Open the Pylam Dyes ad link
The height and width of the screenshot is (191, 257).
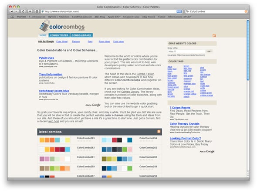[46, 58]
